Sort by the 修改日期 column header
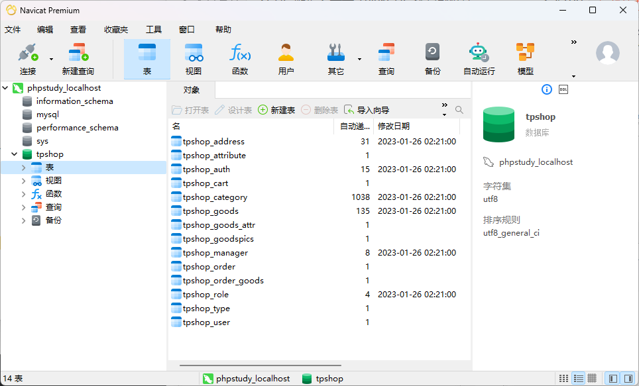Viewport: 639px width, 386px height. click(x=416, y=126)
